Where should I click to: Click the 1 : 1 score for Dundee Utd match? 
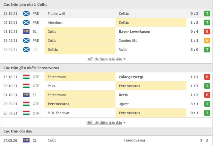[194, 41]
